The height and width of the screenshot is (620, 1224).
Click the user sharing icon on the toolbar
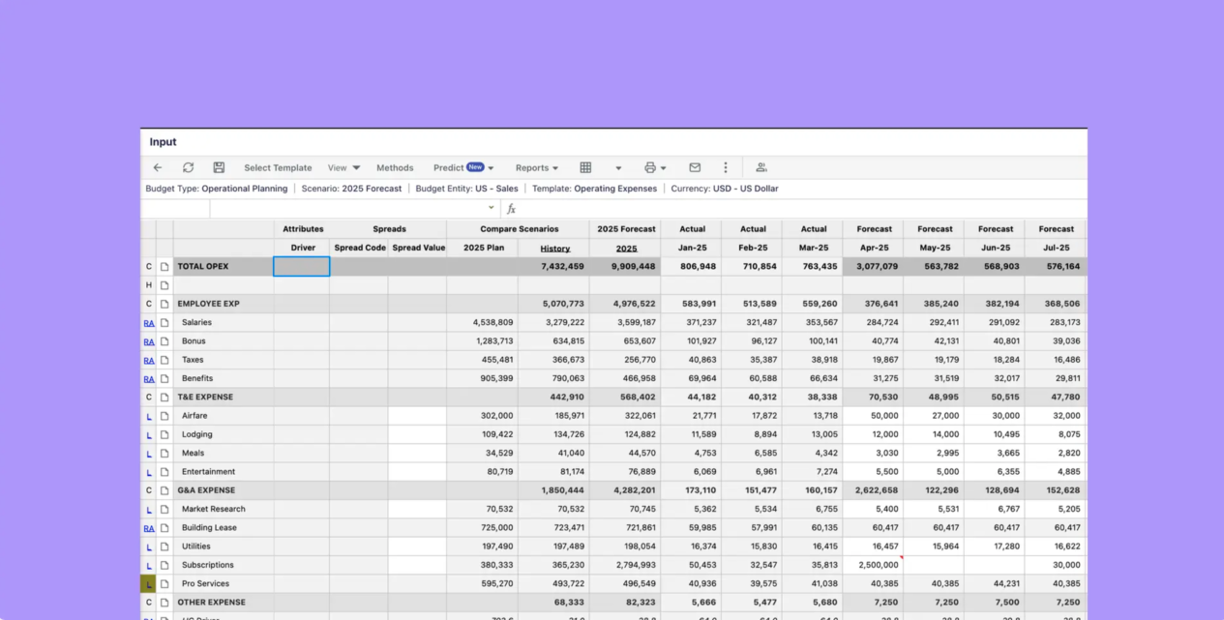[x=761, y=167]
